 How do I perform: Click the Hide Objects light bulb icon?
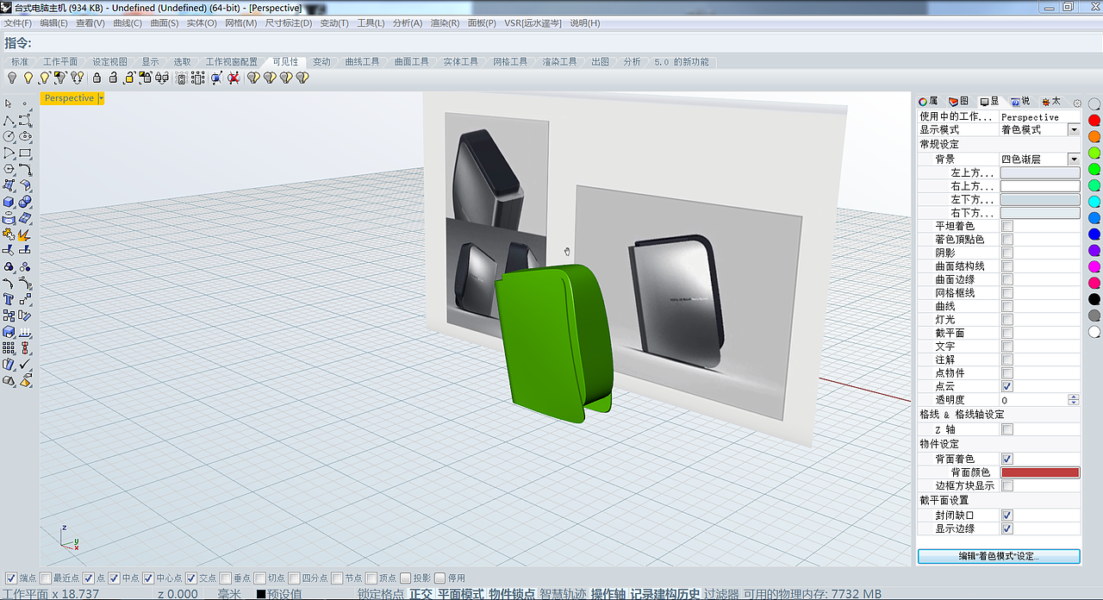[x=12, y=78]
